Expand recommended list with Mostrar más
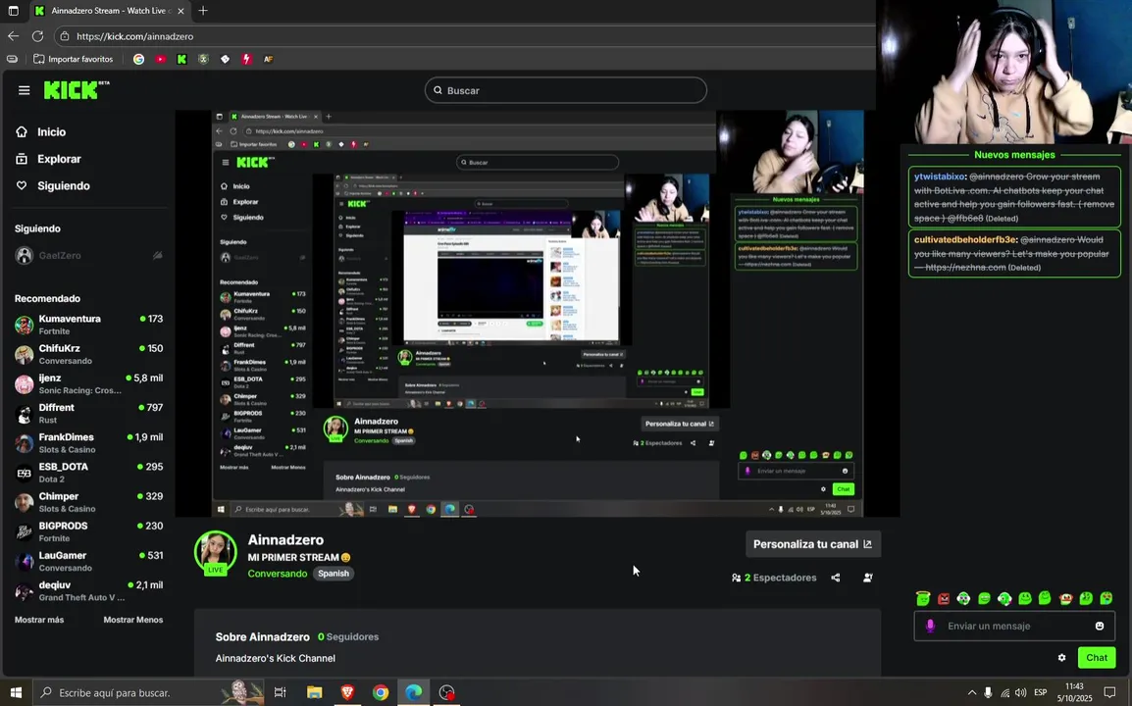Image resolution: width=1132 pixels, height=706 pixels. (x=39, y=620)
